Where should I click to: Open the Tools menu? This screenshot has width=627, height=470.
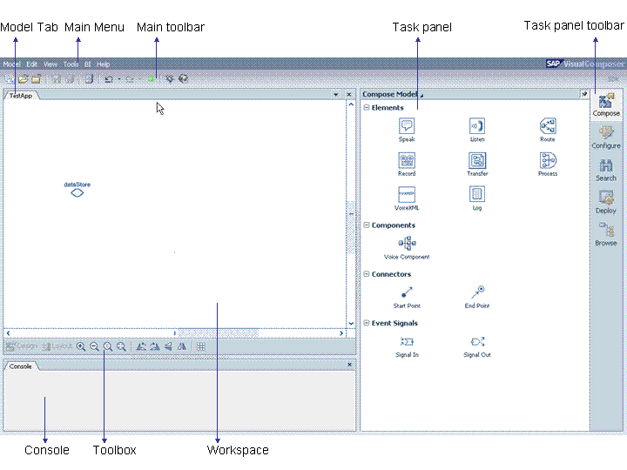point(71,64)
